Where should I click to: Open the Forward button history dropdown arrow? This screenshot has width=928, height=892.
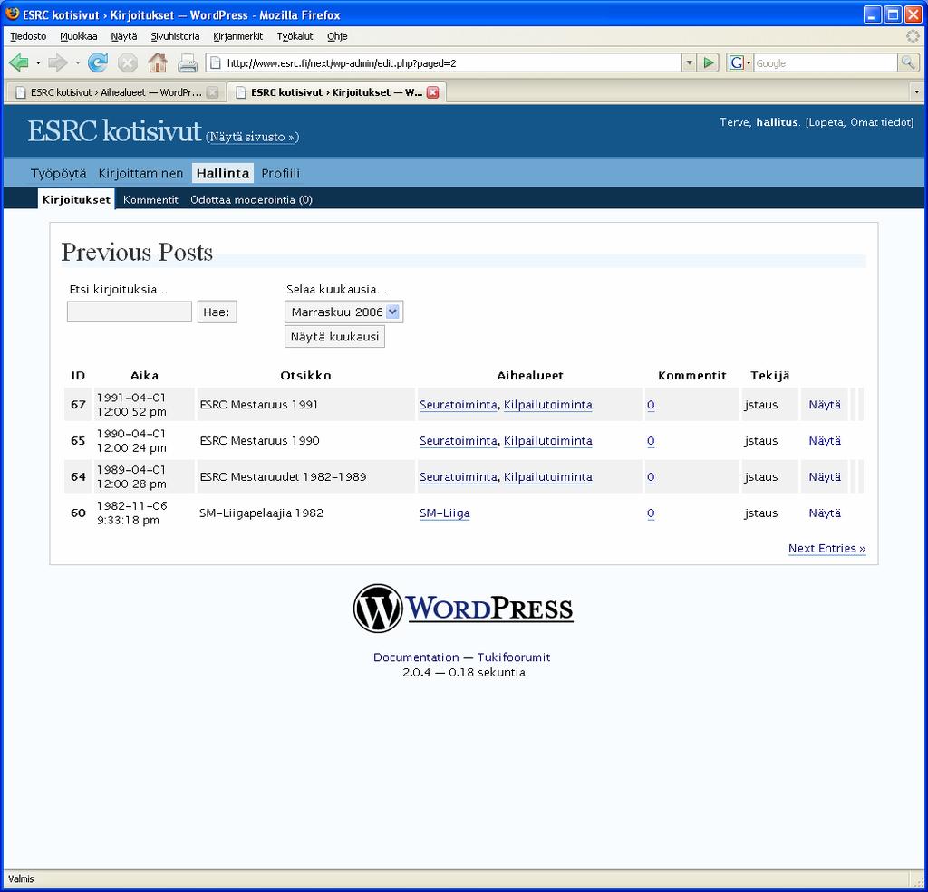pos(78,62)
